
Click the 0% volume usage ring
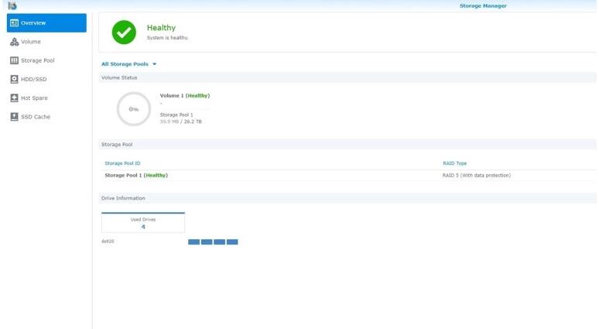pyautogui.click(x=134, y=109)
